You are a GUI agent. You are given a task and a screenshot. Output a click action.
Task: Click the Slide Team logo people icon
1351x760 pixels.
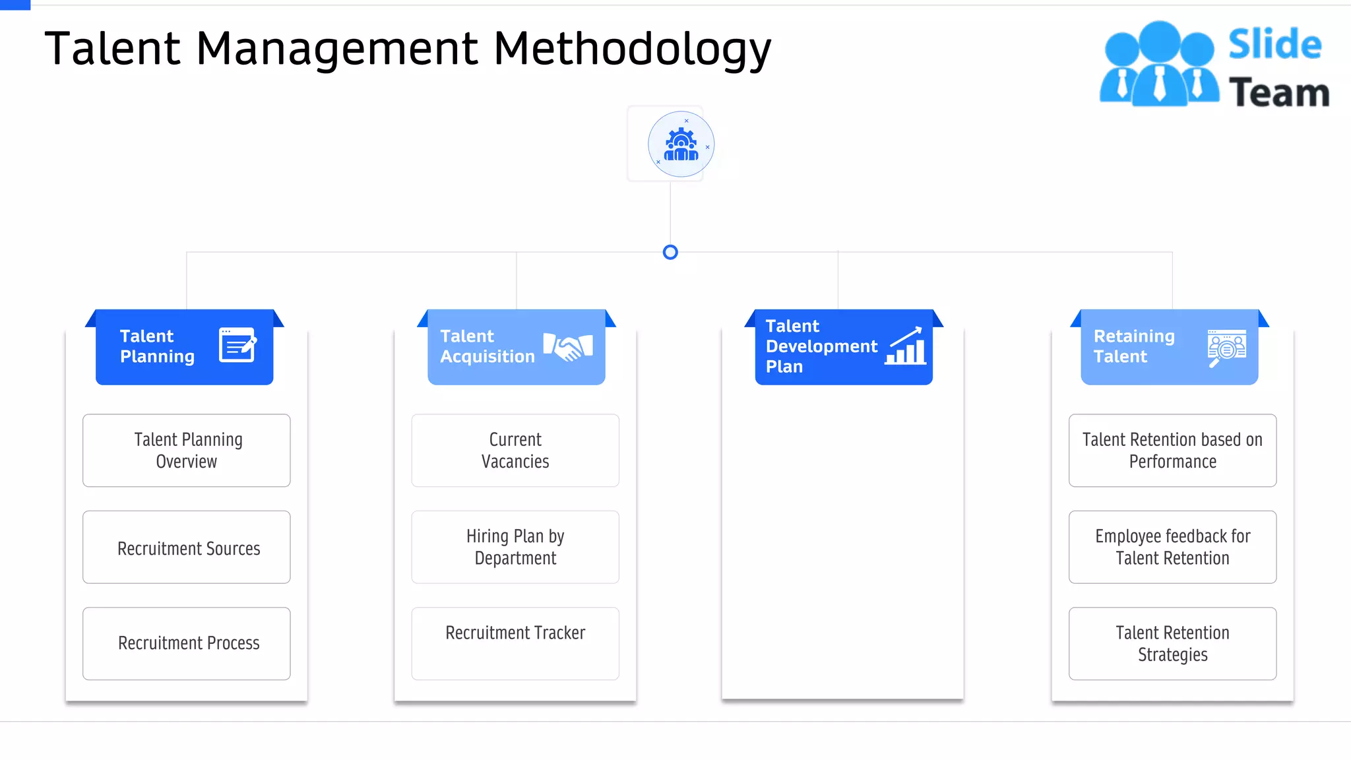point(1159,64)
